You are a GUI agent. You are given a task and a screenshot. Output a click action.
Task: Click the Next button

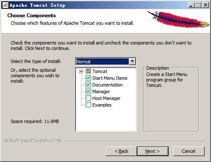153,151
